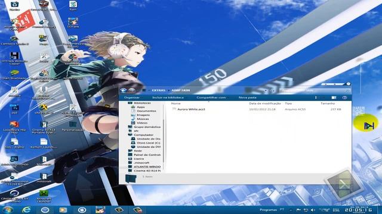Screen dimensions: 382x214
Task: Open ATLANTIS WINDOWS folder in navigation pane
Action: 147,166
